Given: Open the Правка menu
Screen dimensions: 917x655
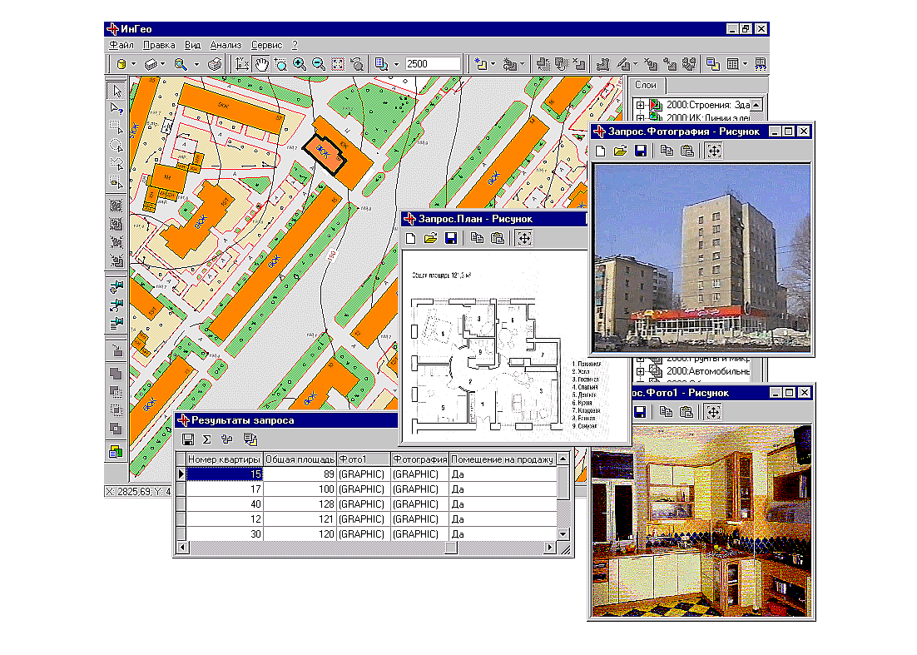Looking at the screenshot, I should pos(159,45).
